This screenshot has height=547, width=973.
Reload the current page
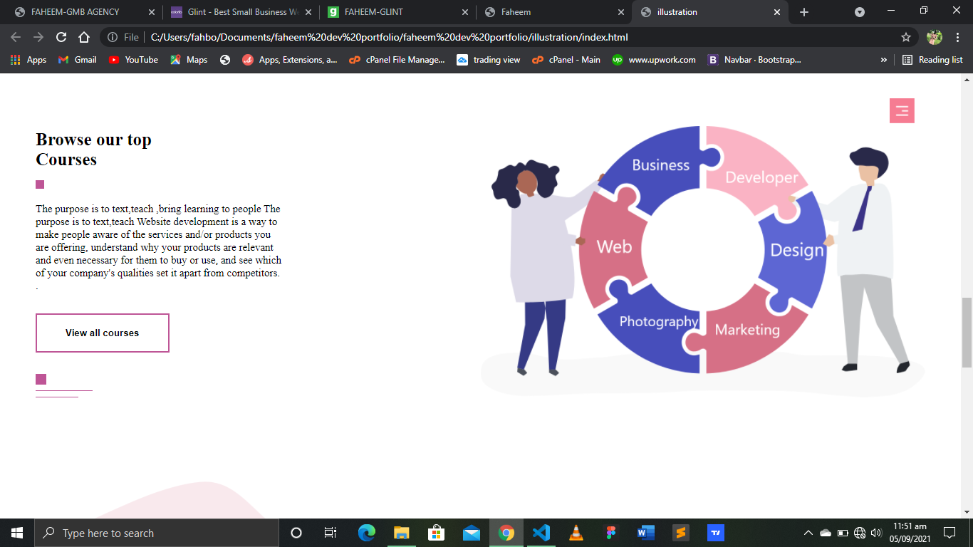61,37
